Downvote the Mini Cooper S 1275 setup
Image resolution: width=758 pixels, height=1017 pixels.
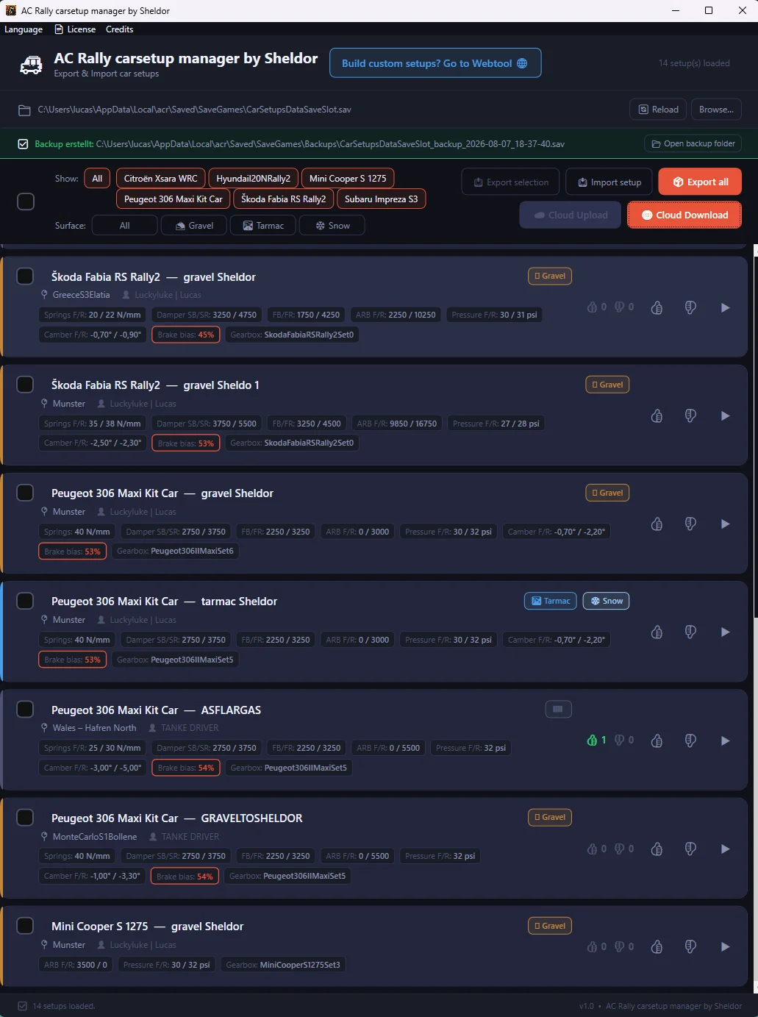click(690, 946)
